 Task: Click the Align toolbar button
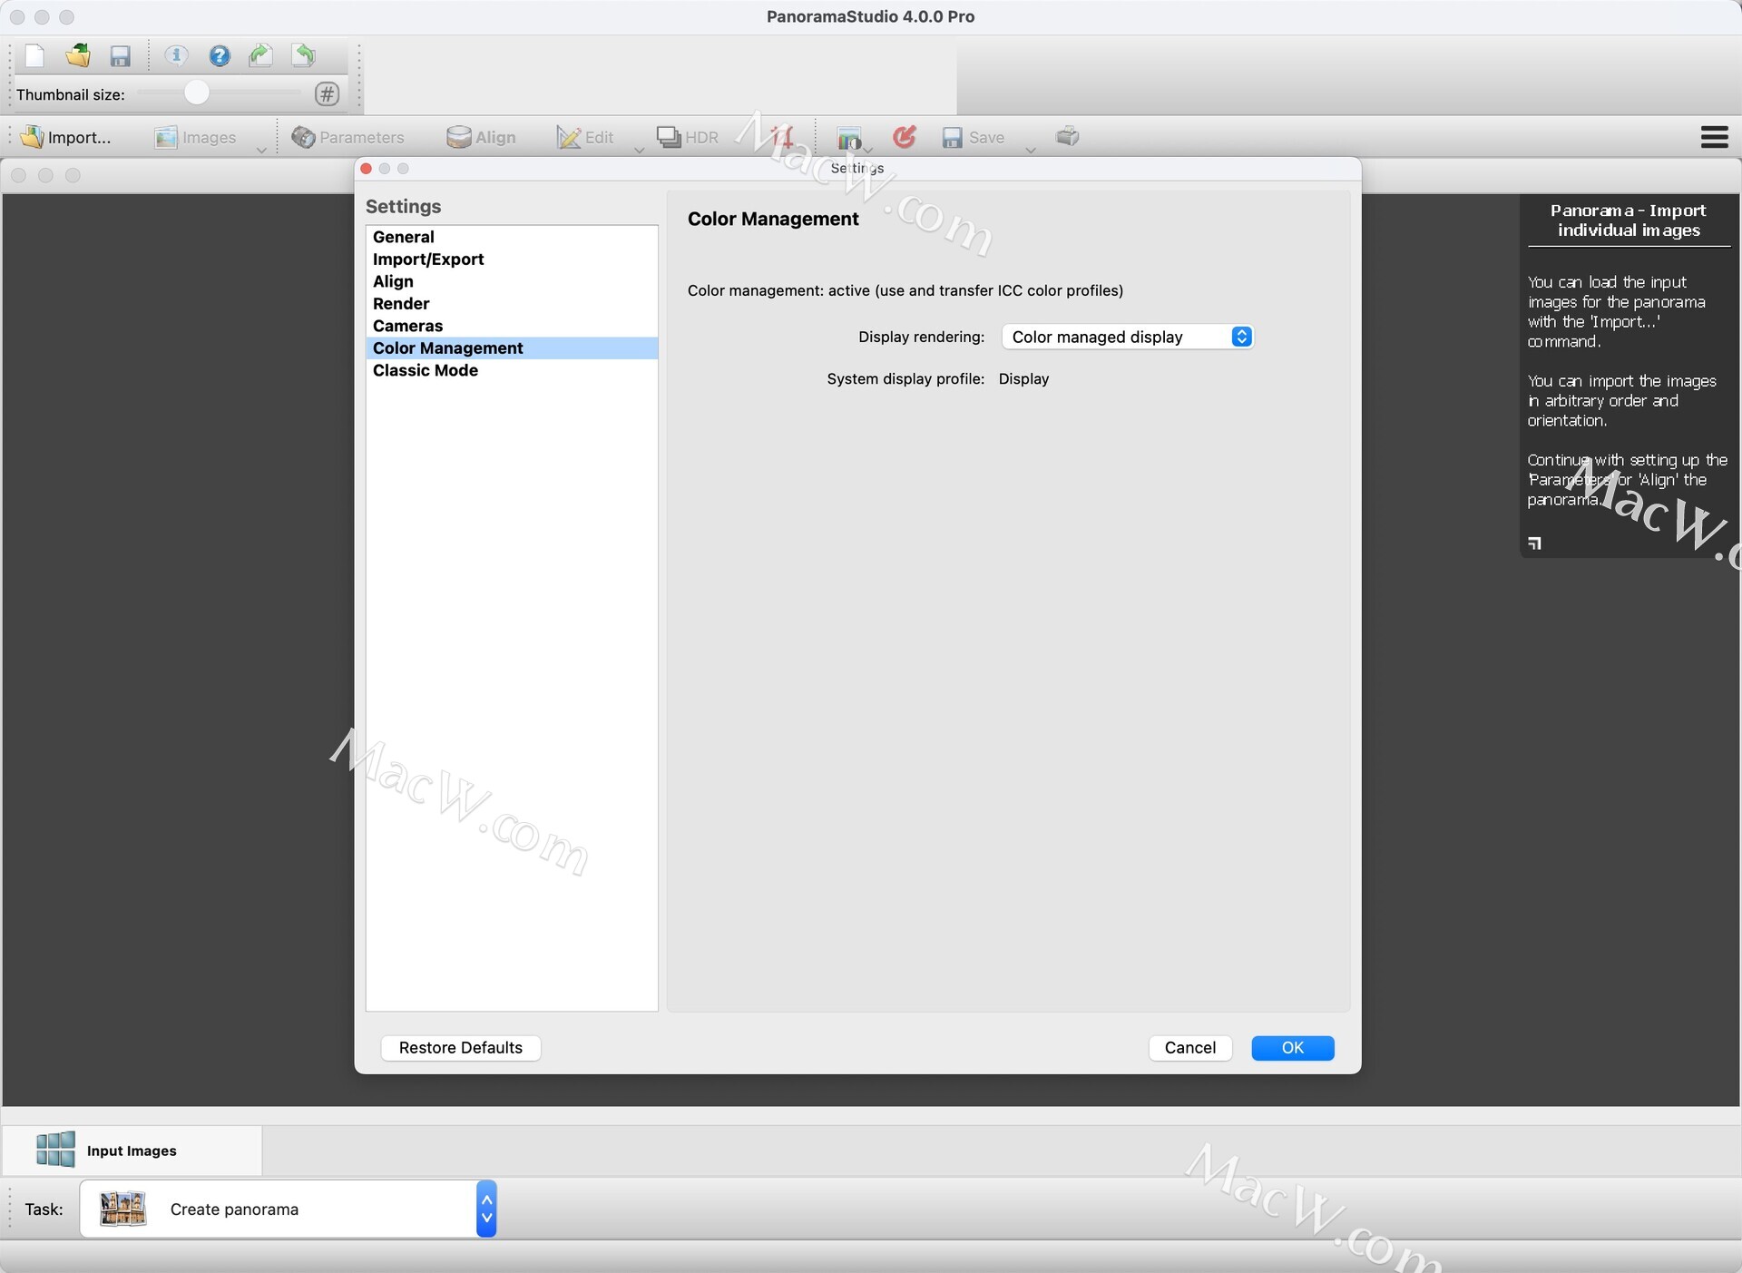point(481,137)
